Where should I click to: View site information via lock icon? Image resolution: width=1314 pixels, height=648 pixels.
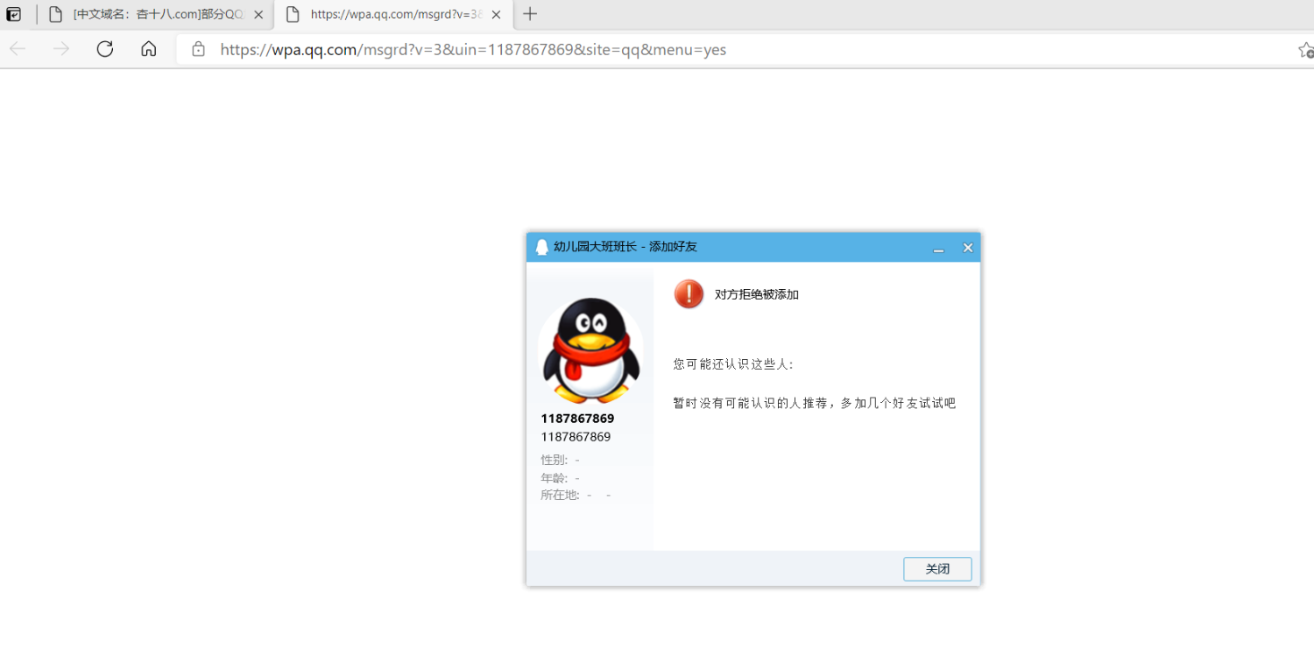(199, 50)
